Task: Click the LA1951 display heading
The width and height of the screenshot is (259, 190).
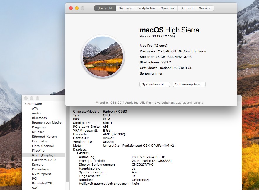Action: pos(84,153)
